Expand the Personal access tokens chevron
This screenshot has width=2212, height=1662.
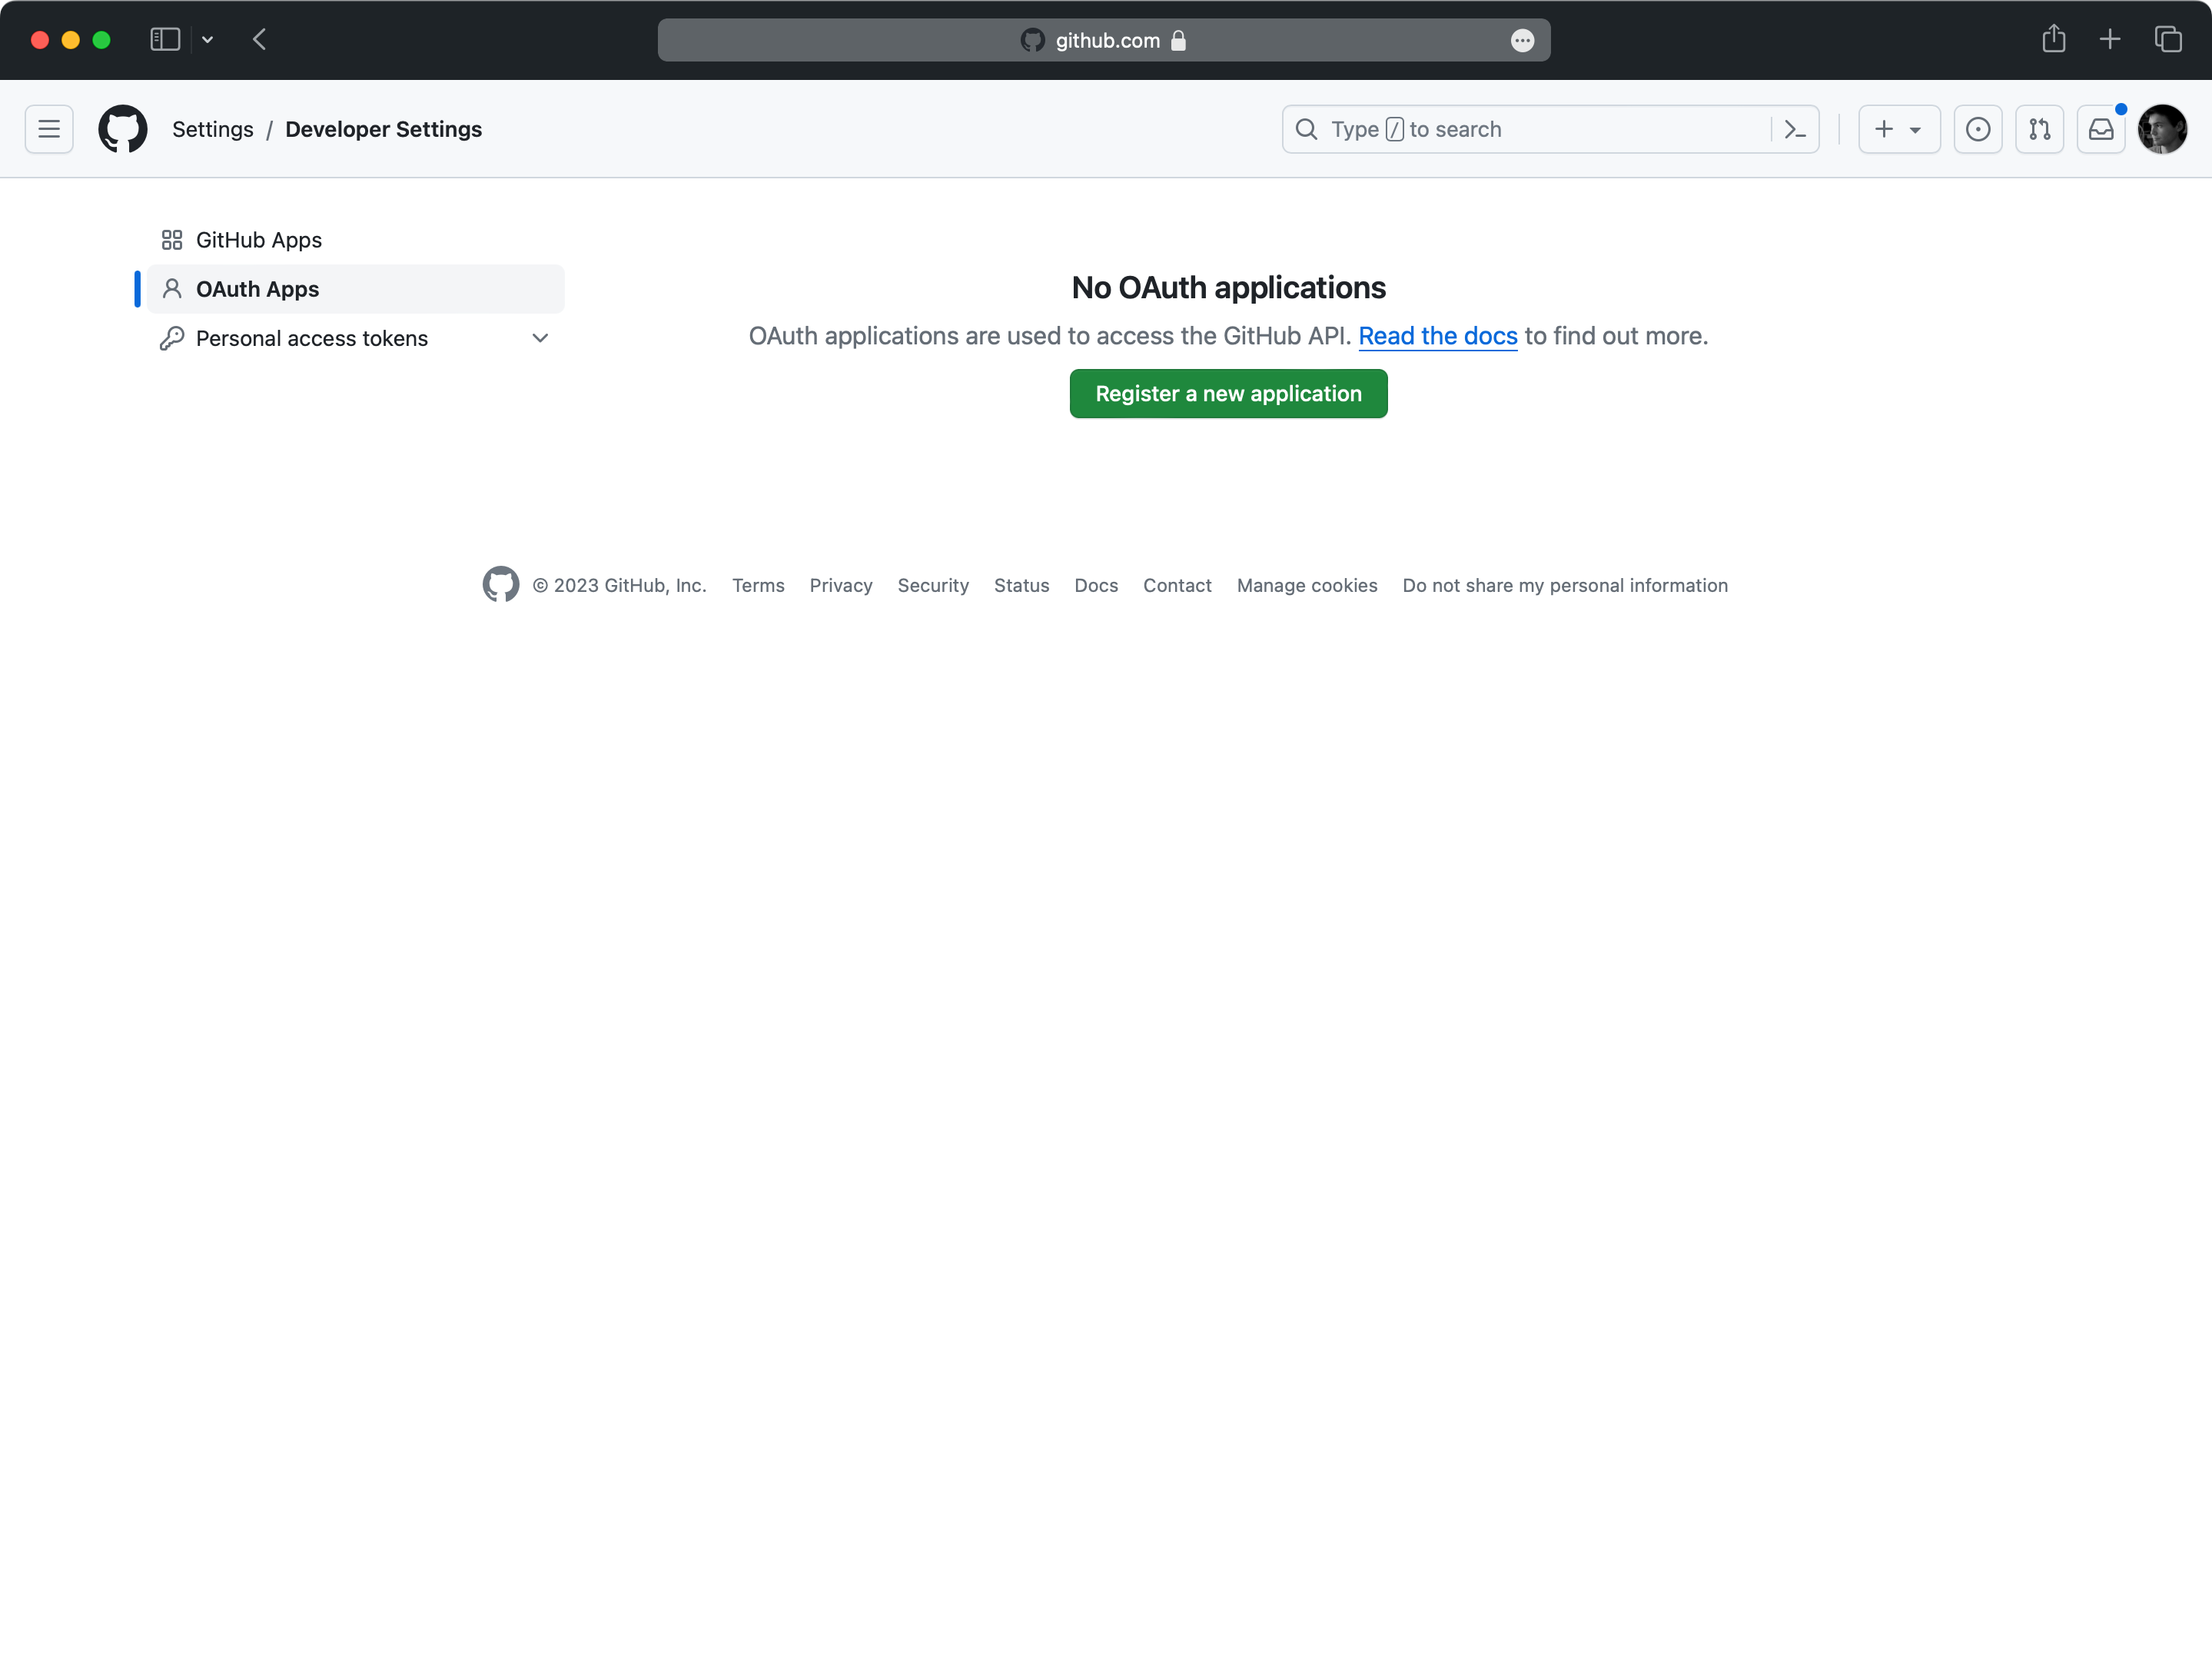[x=540, y=338]
